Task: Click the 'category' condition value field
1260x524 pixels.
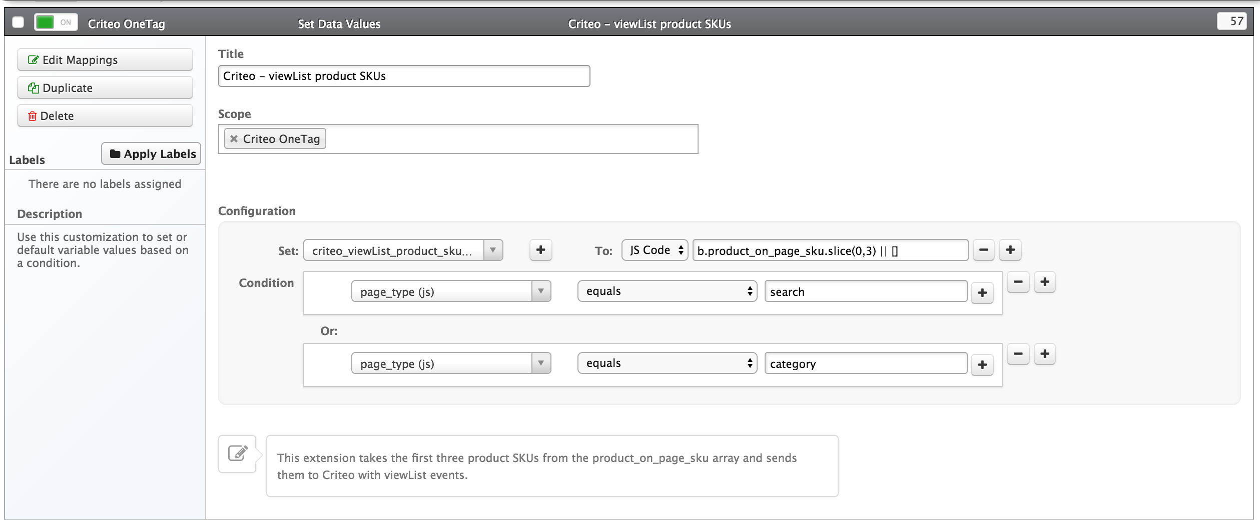Action: click(x=866, y=363)
